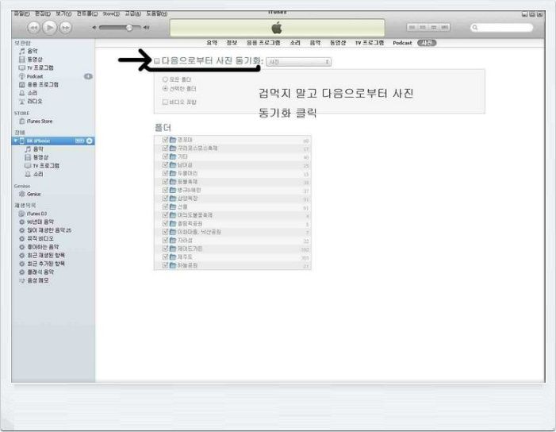Open the 사진 source dropdown
Viewport: 556px width, 432px height.
point(298,62)
